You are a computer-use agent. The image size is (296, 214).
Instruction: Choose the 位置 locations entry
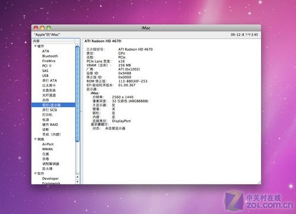coord(46,154)
